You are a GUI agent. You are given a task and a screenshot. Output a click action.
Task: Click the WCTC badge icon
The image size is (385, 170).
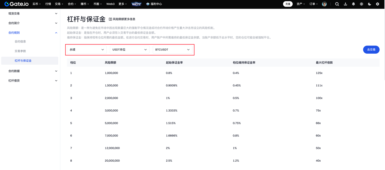[x=137, y=4]
